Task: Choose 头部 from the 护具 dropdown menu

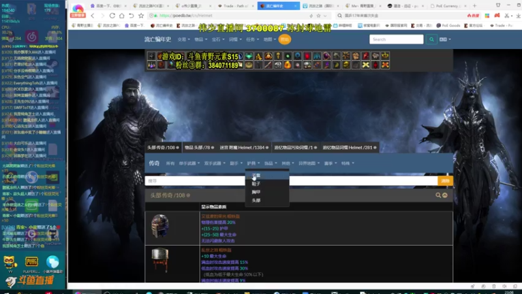Action: click(x=267, y=201)
